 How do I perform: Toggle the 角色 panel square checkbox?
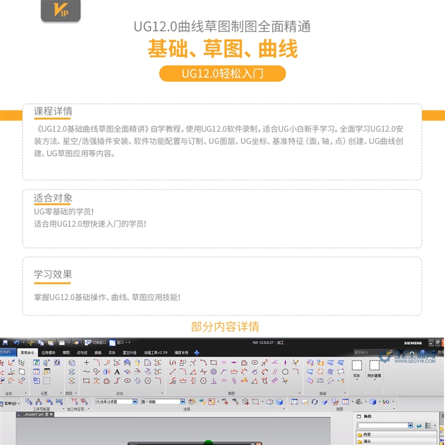[x=359, y=417]
